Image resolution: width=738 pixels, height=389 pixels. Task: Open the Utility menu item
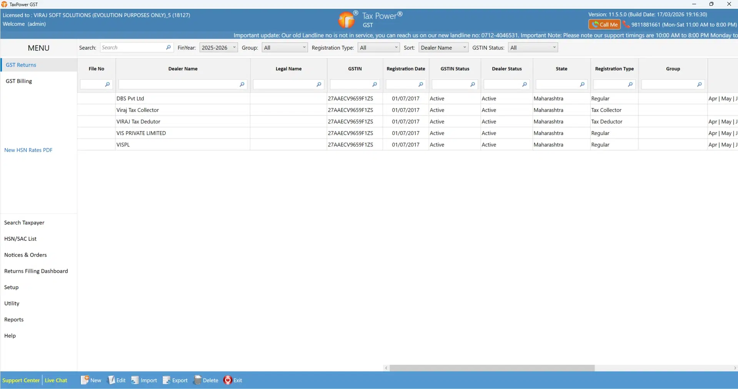(12, 304)
